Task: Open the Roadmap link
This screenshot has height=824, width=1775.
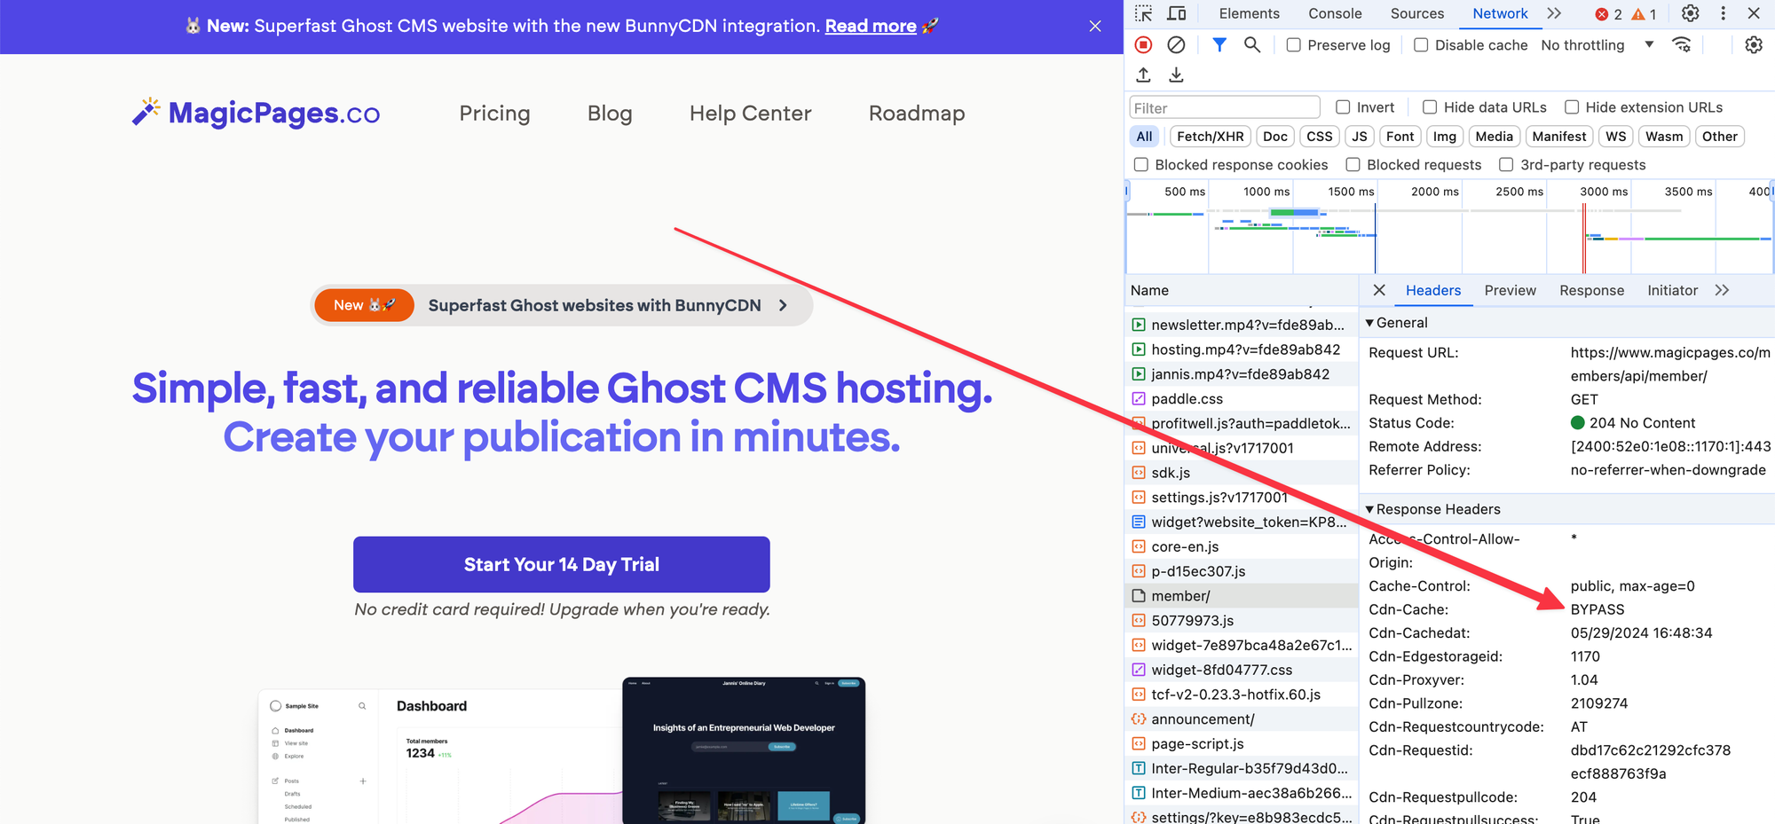Action: tap(917, 114)
